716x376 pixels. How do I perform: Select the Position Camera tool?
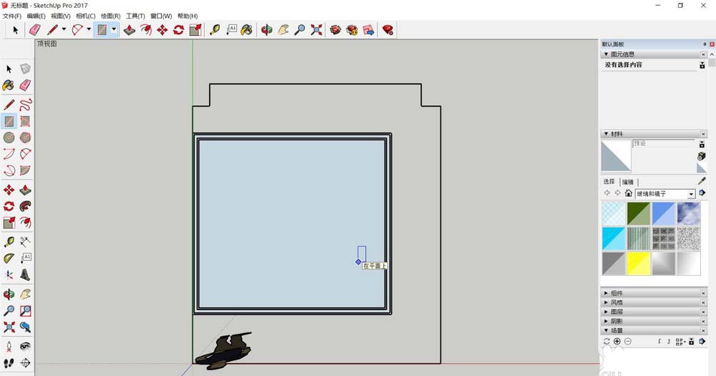click(9, 347)
